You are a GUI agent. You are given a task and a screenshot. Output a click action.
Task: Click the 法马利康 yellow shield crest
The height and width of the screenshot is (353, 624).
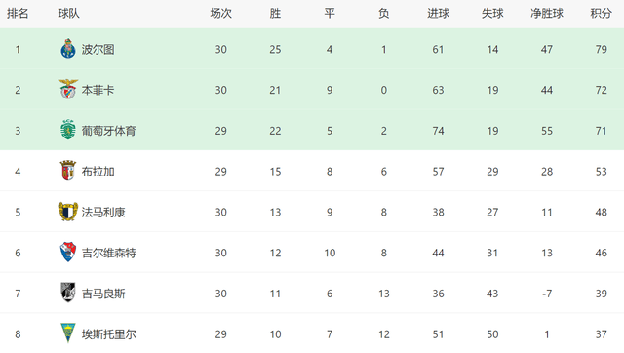68,212
